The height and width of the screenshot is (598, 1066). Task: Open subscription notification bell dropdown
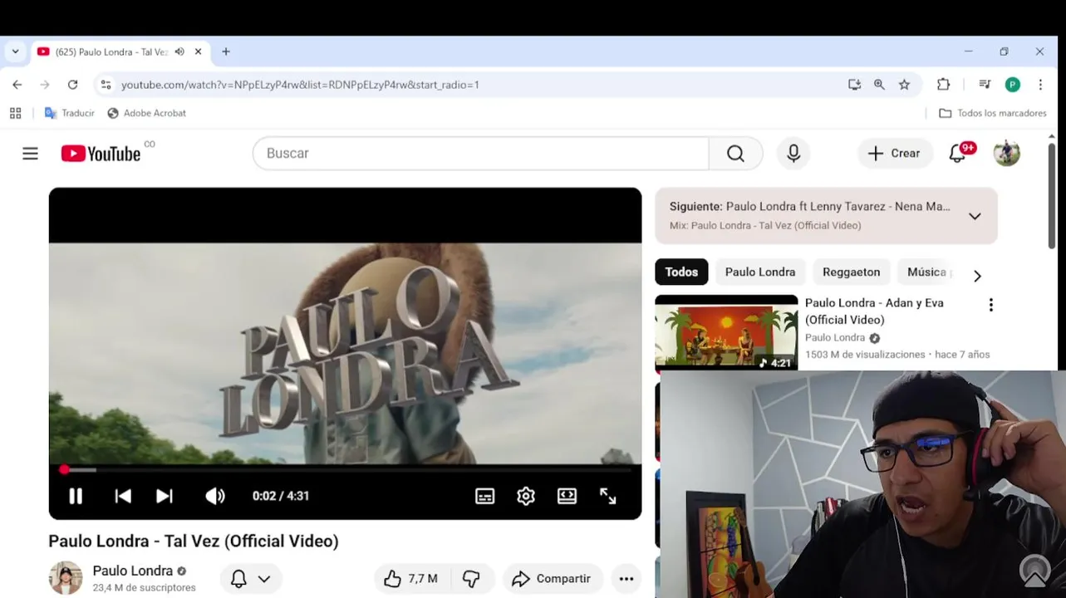pyautogui.click(x=251, y=579)
